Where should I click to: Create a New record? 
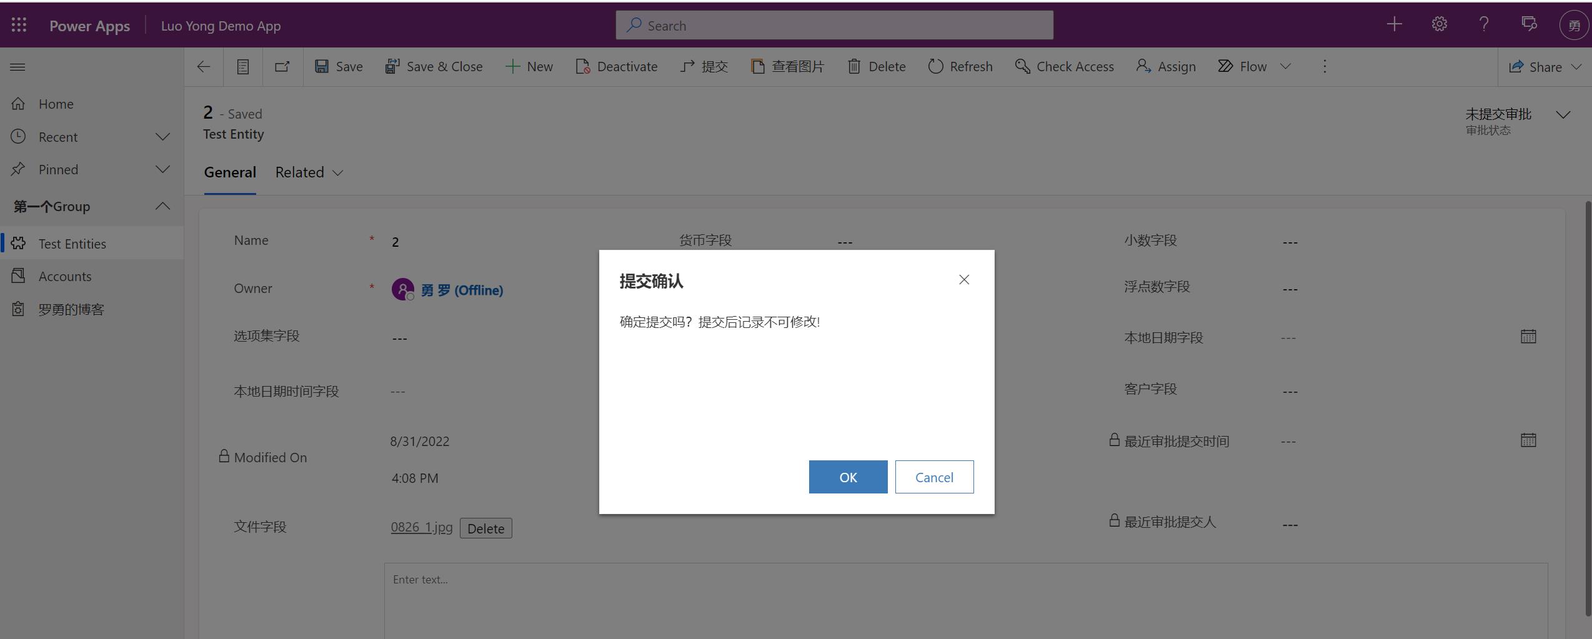[x=529, y=67]
